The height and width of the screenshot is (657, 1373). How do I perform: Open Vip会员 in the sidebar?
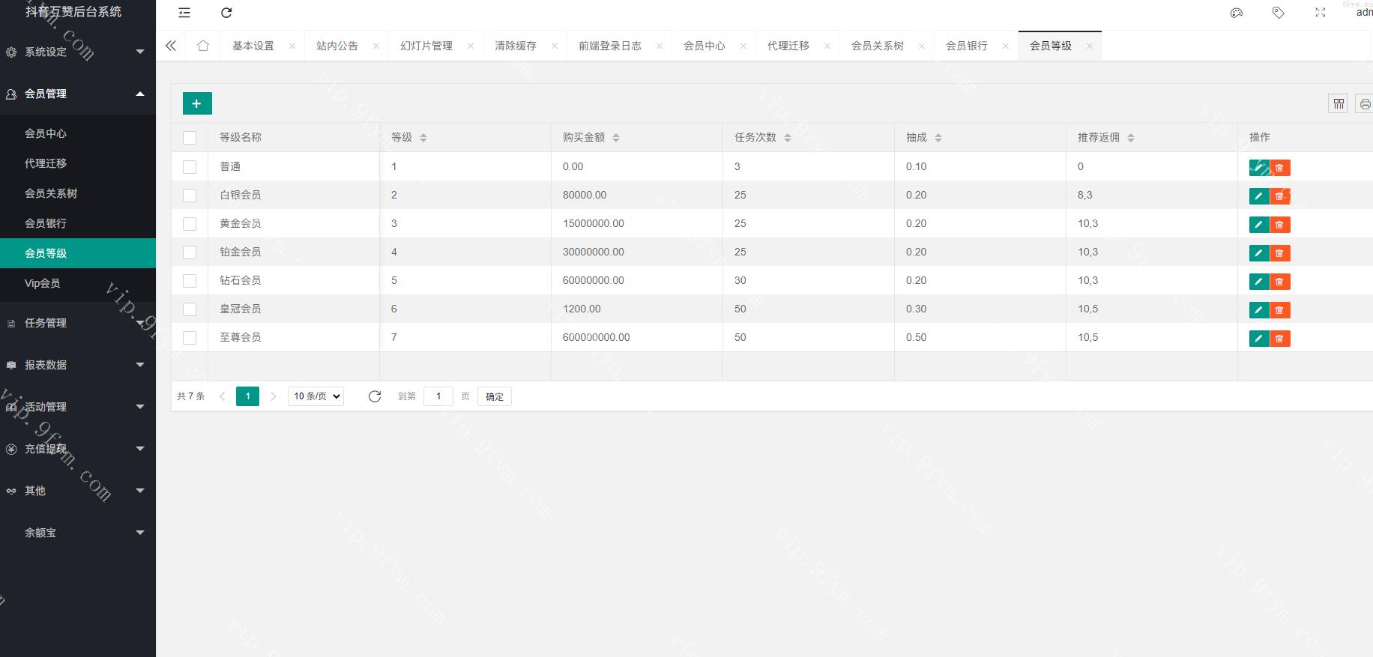click(43, 283)
